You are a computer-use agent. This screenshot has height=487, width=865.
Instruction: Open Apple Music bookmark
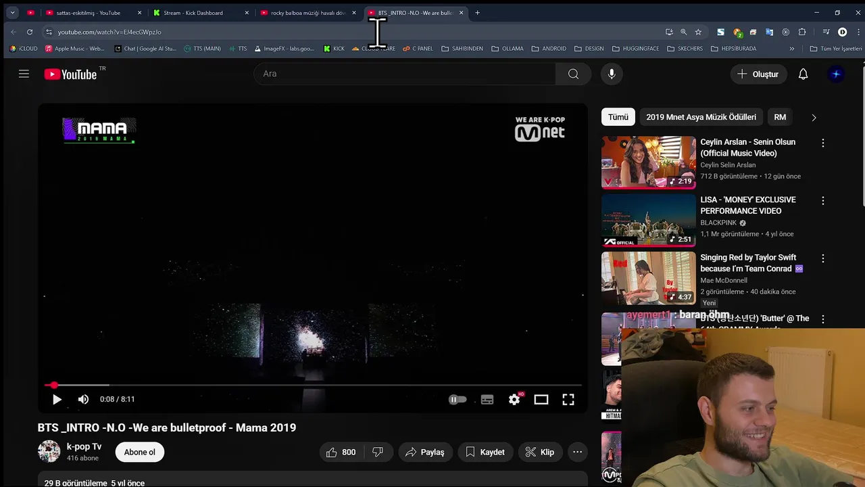[74, 49]
